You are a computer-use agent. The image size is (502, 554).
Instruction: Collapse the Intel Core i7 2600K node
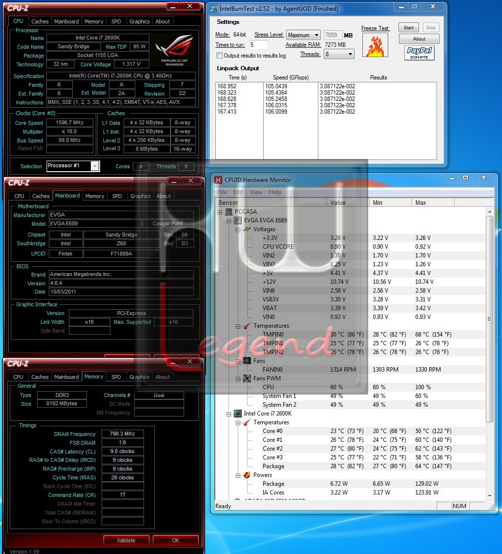[229, 414]
